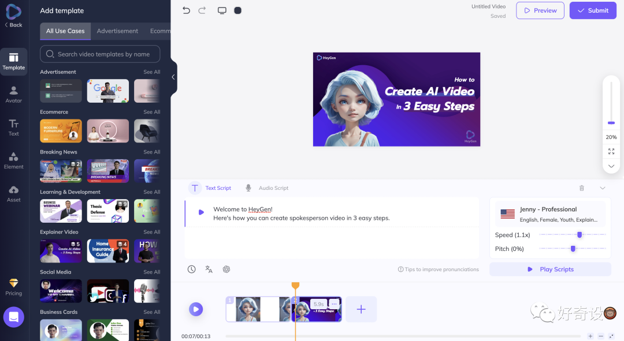Play the script line with arrow icon
This screenshot has height=341, width=624.
[202, 212]
